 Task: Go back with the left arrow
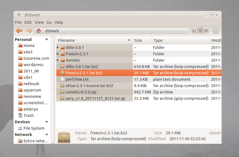click(19, 31)
